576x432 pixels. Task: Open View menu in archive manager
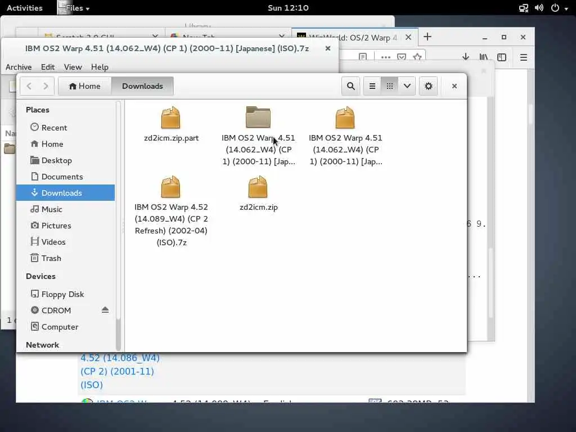click(x=73, y=67)
